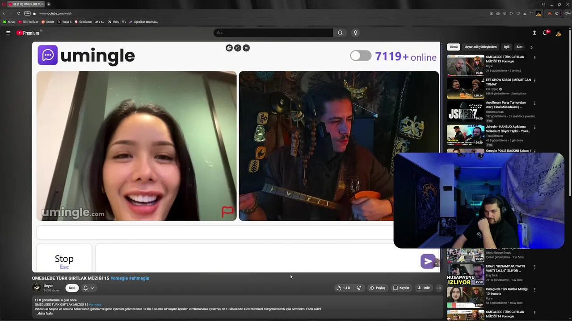This screenshot has height=321, width=572.
Task: Open Opera downloads icon in toolbar
Action: click(x=525, y=13)
